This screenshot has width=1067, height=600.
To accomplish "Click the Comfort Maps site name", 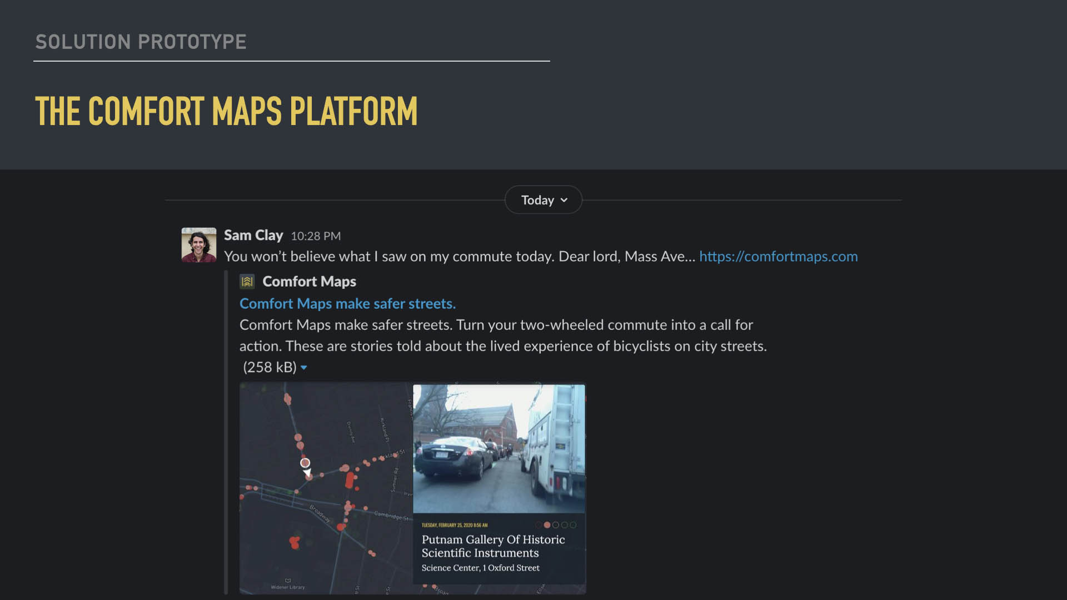I will (x=309, y=282).
